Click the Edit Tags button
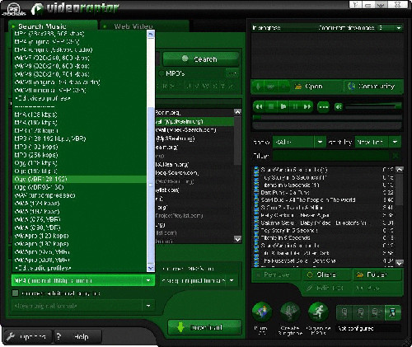The height and width of the screenshot is (347, 412). click(326, 288)
